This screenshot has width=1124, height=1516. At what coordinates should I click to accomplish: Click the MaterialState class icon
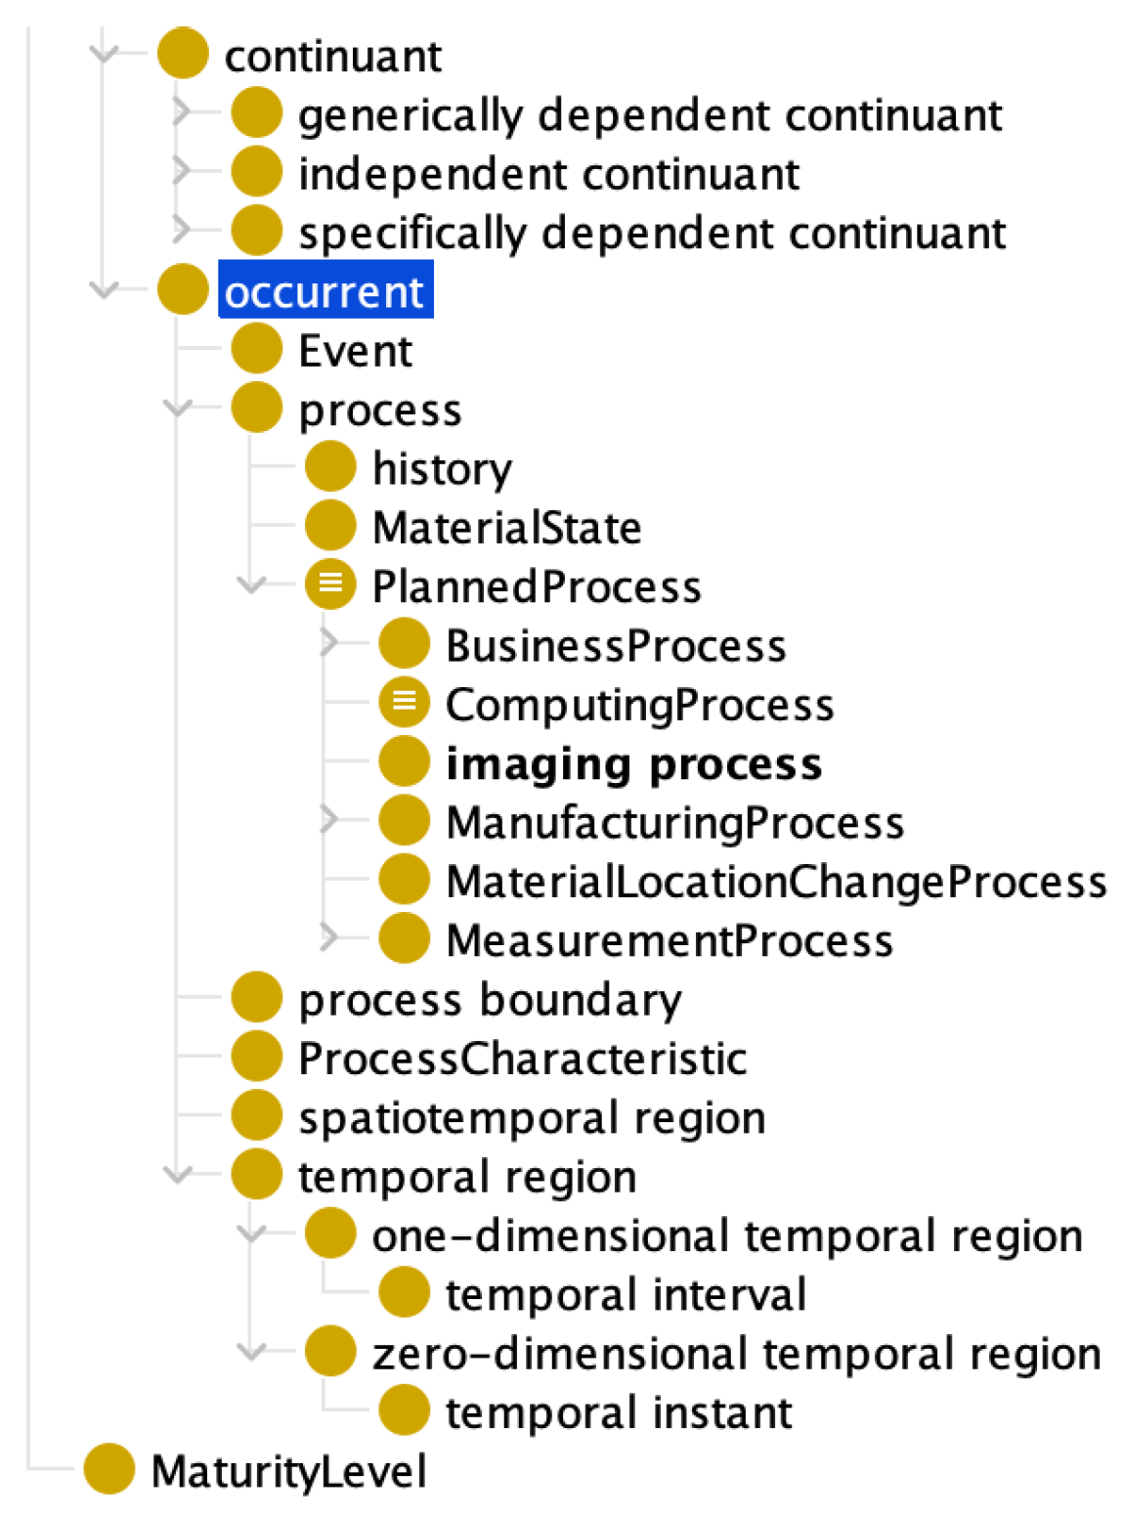pyautogui.click(x=330, y=526)
